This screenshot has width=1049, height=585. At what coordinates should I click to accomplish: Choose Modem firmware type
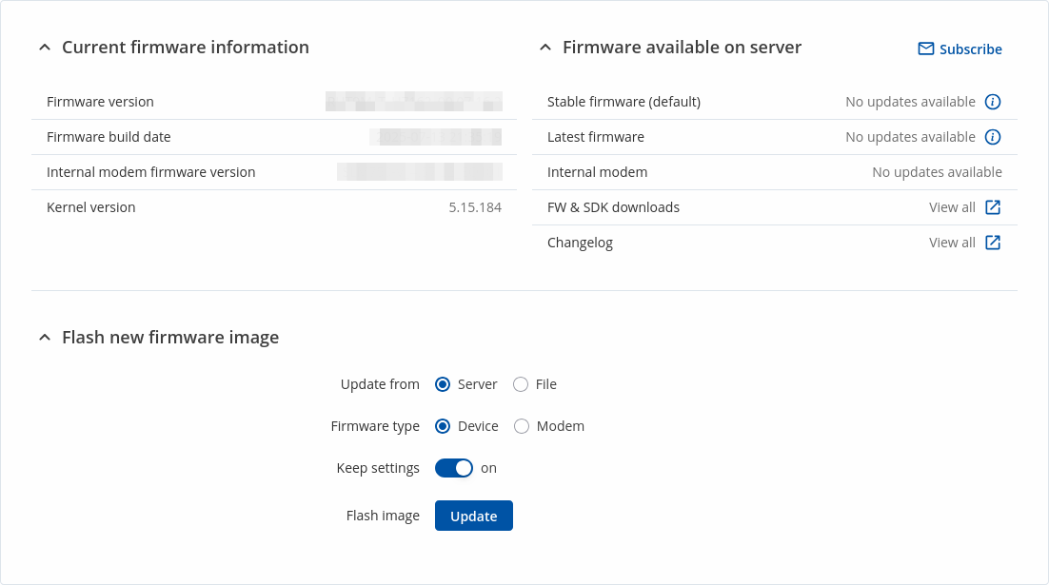click(522, 426)
